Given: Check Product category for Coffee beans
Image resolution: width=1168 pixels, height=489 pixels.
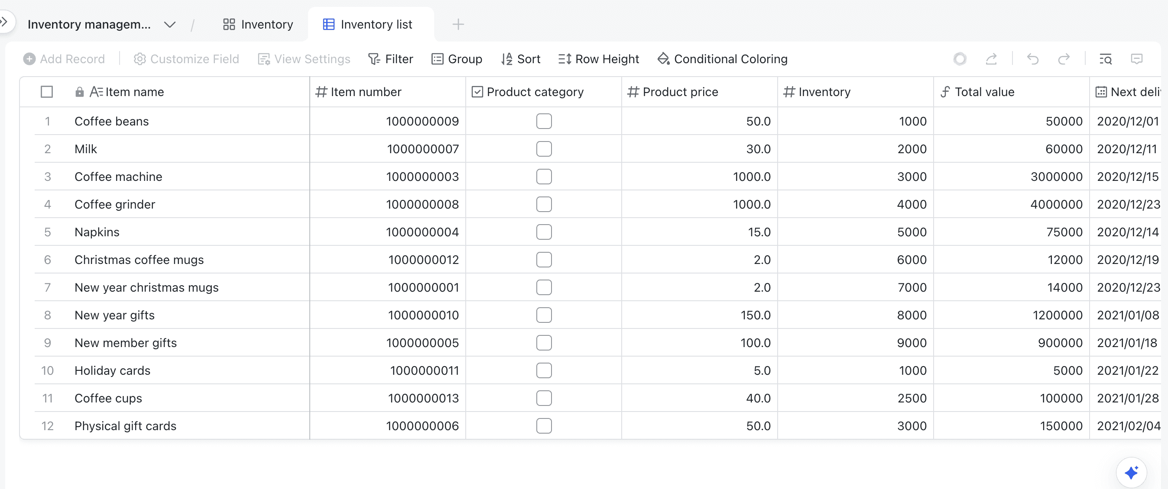Looking at the screenshot, I should (544, 121).
